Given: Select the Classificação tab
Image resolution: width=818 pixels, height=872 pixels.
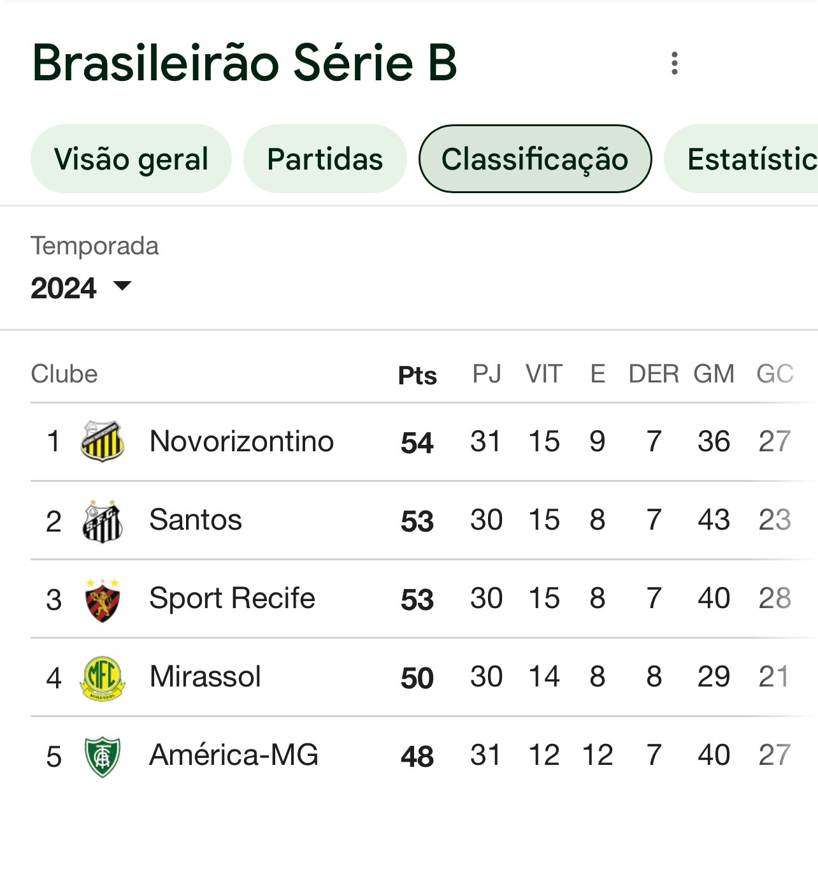Looking at the screenshot, I should point(535,159).
